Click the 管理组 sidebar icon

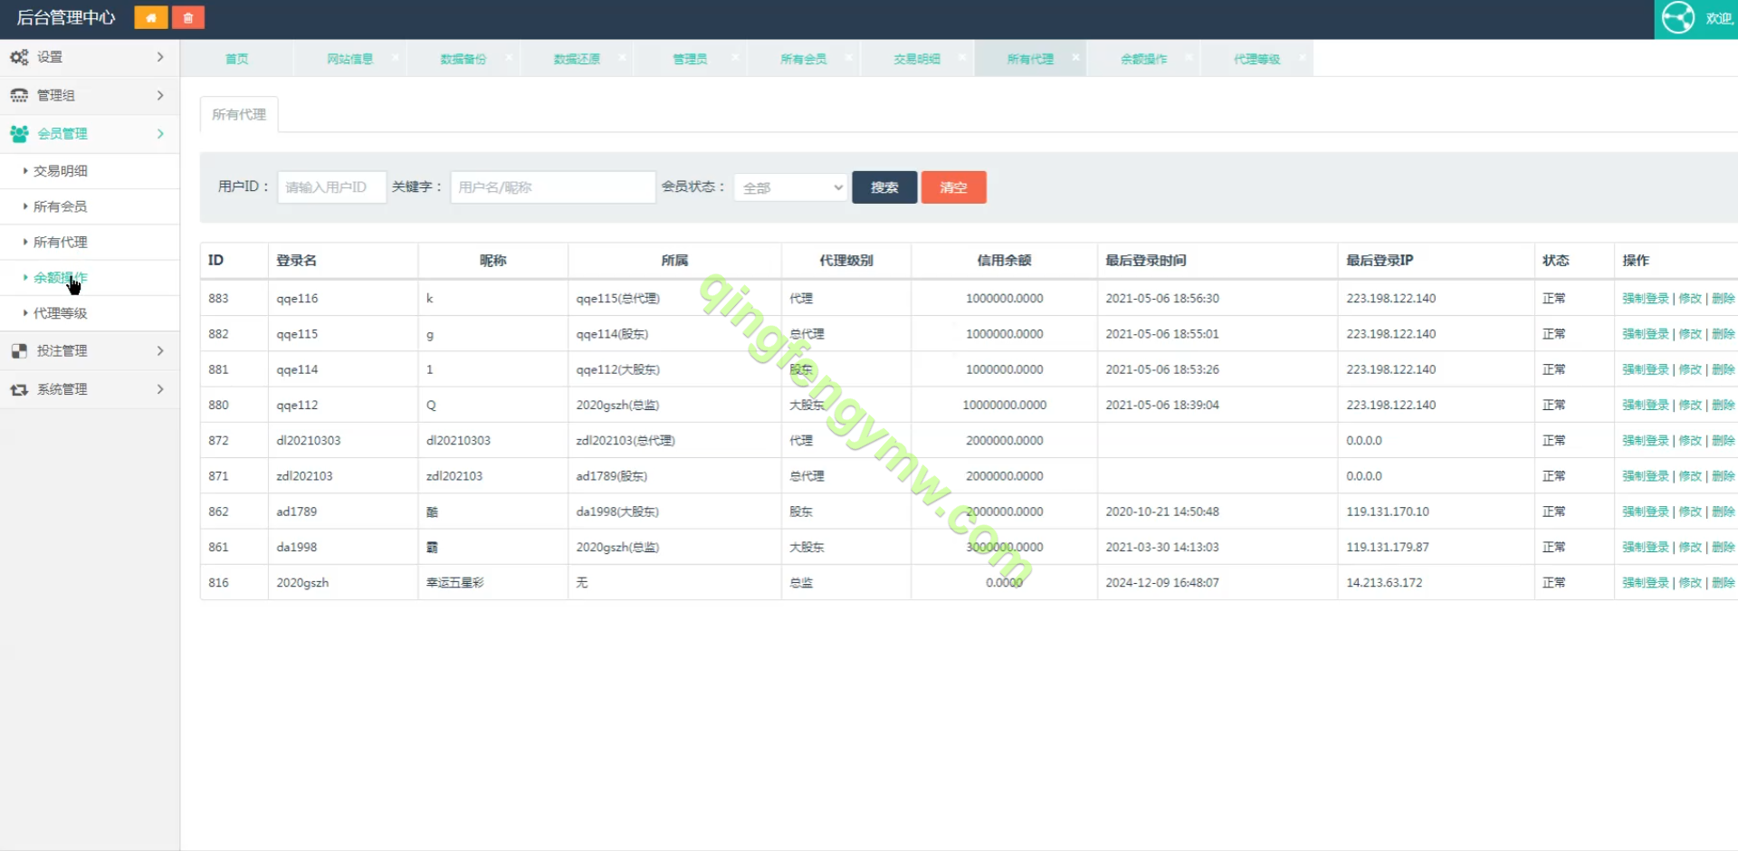pyautogui.click(x=19, y=95)
